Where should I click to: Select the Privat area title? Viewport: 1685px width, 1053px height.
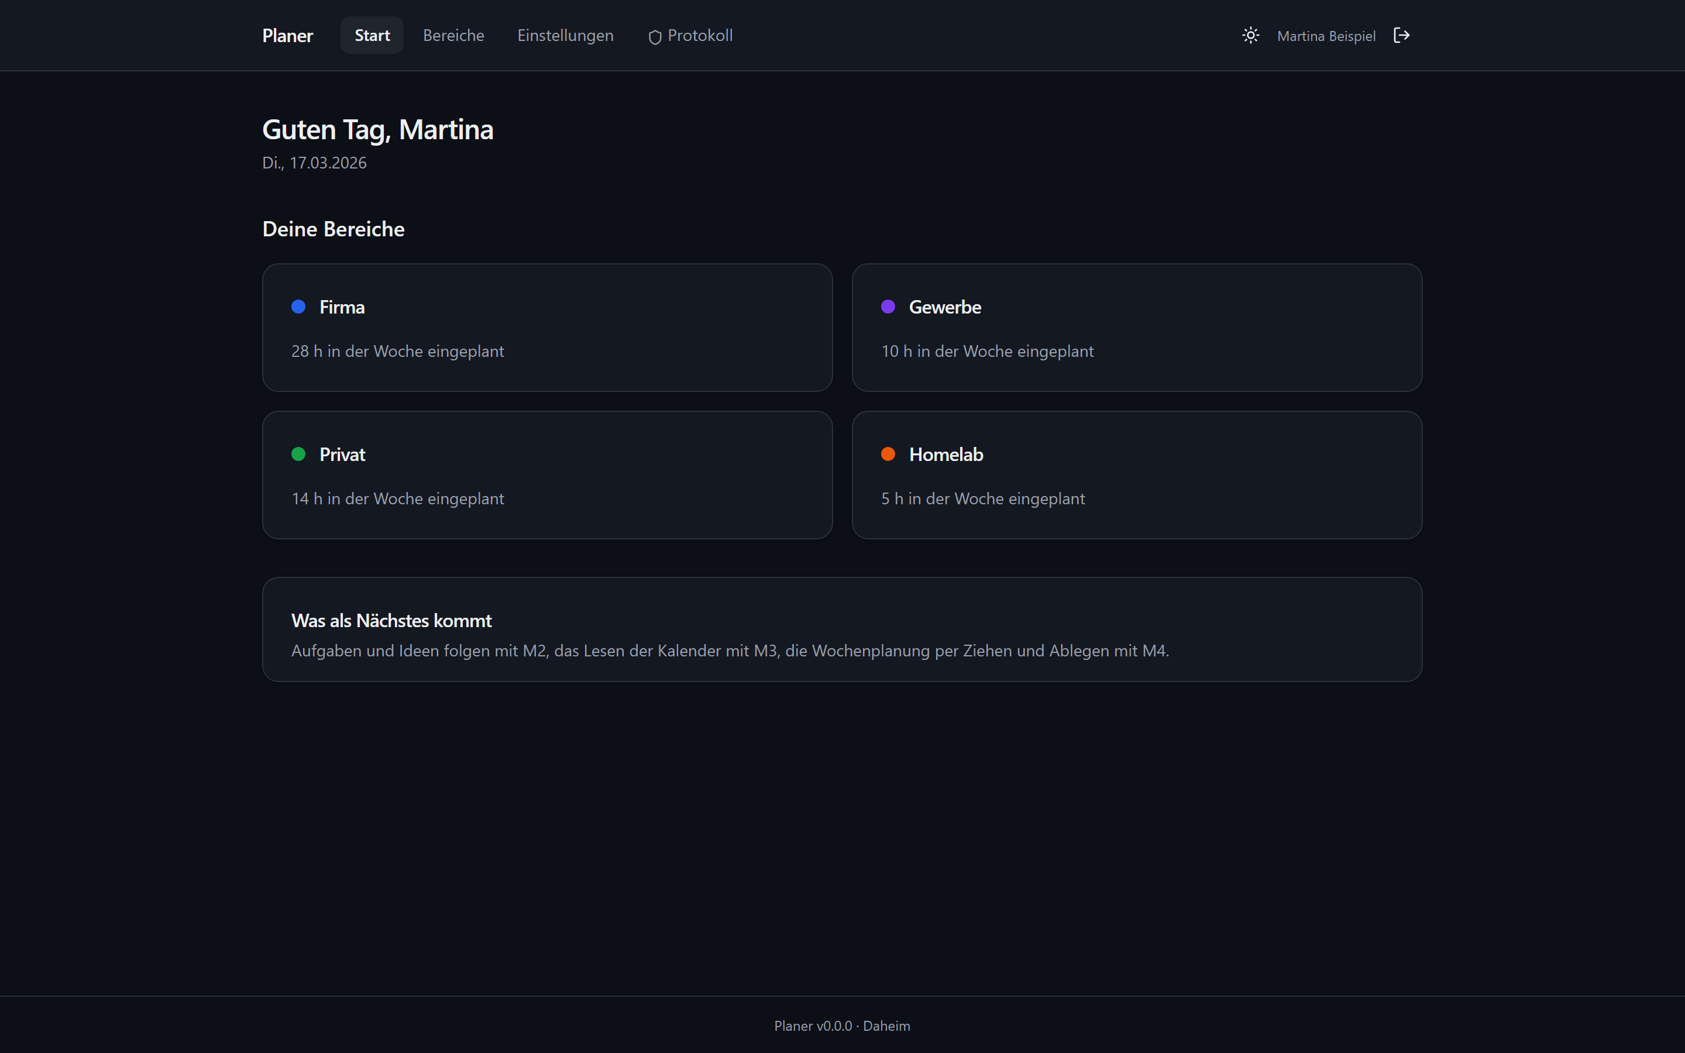(342, 454)
